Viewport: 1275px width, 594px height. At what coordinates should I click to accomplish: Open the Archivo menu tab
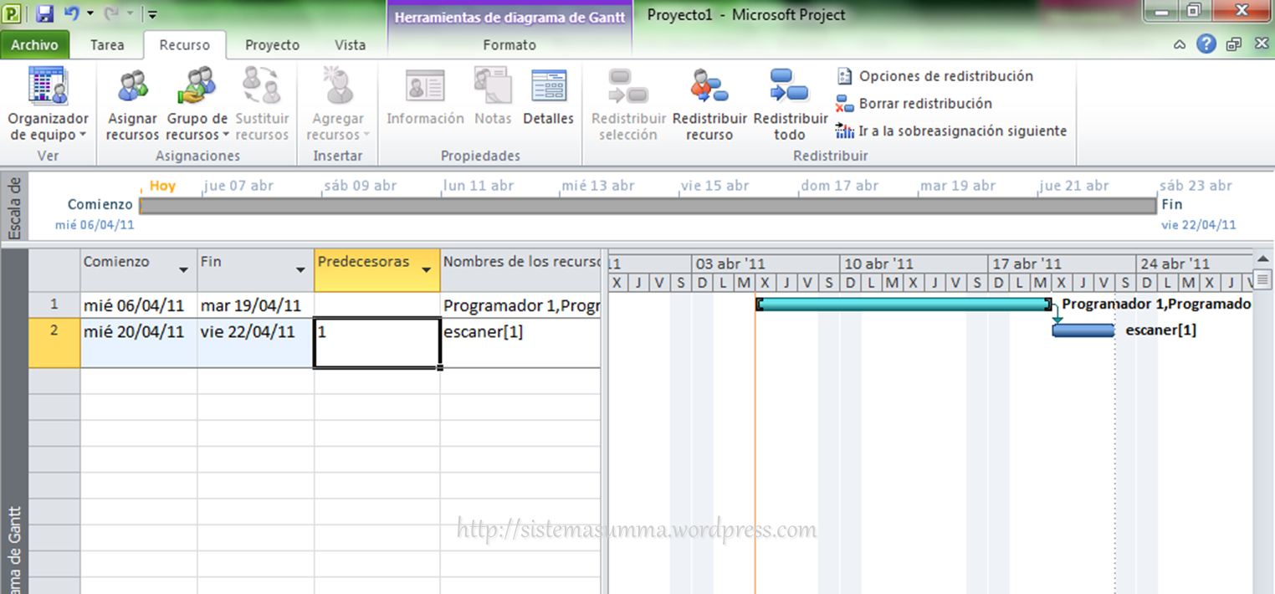[34, 45]
